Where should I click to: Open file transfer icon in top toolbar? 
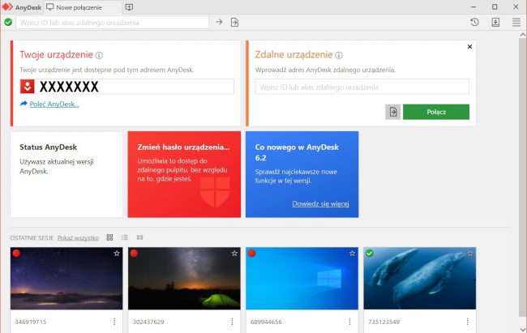point(234,22)
